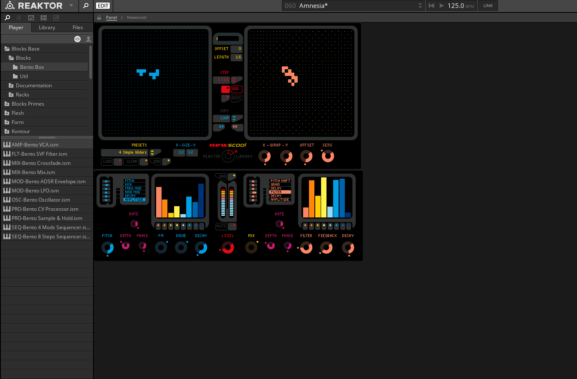Select Panel in the breadcrumb
The height and width of the screenshot is (379, 577).
point(111,18)
